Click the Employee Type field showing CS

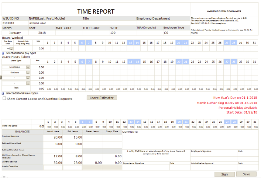point(176,33)
